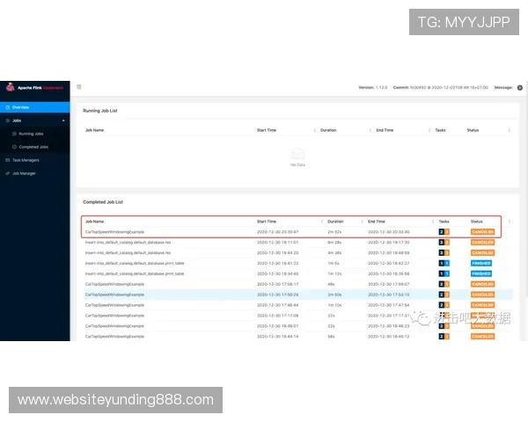Image resolution: width=528 pixels, height=422 pixels.
Task: Click the Job Manager sidebar icon
Action: [x=7, y=174]
